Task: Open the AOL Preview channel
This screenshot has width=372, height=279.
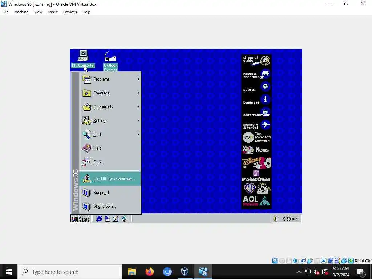Action: point(256,201)
